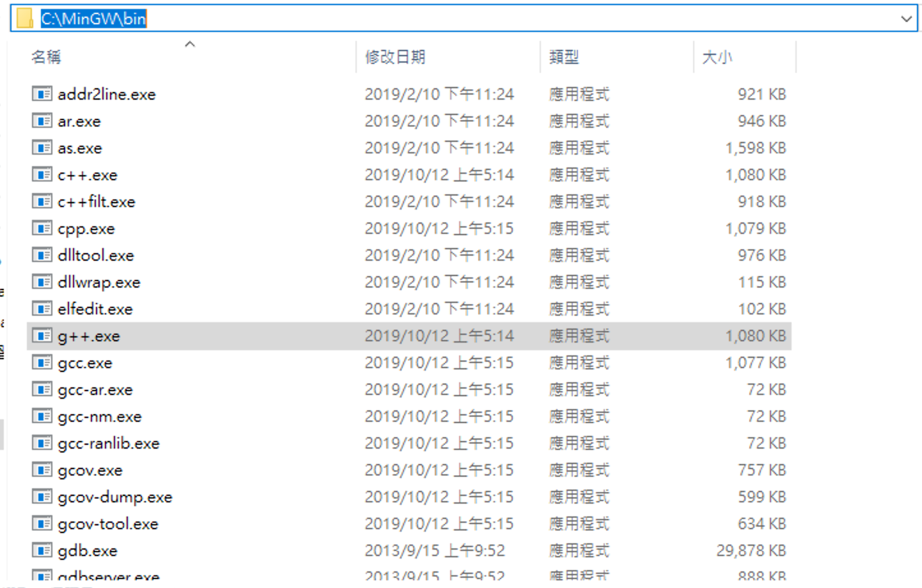Click the gcc.exe file icon
Image resolution: width=922 pixels, height=588 pixels.
(42, 362)
